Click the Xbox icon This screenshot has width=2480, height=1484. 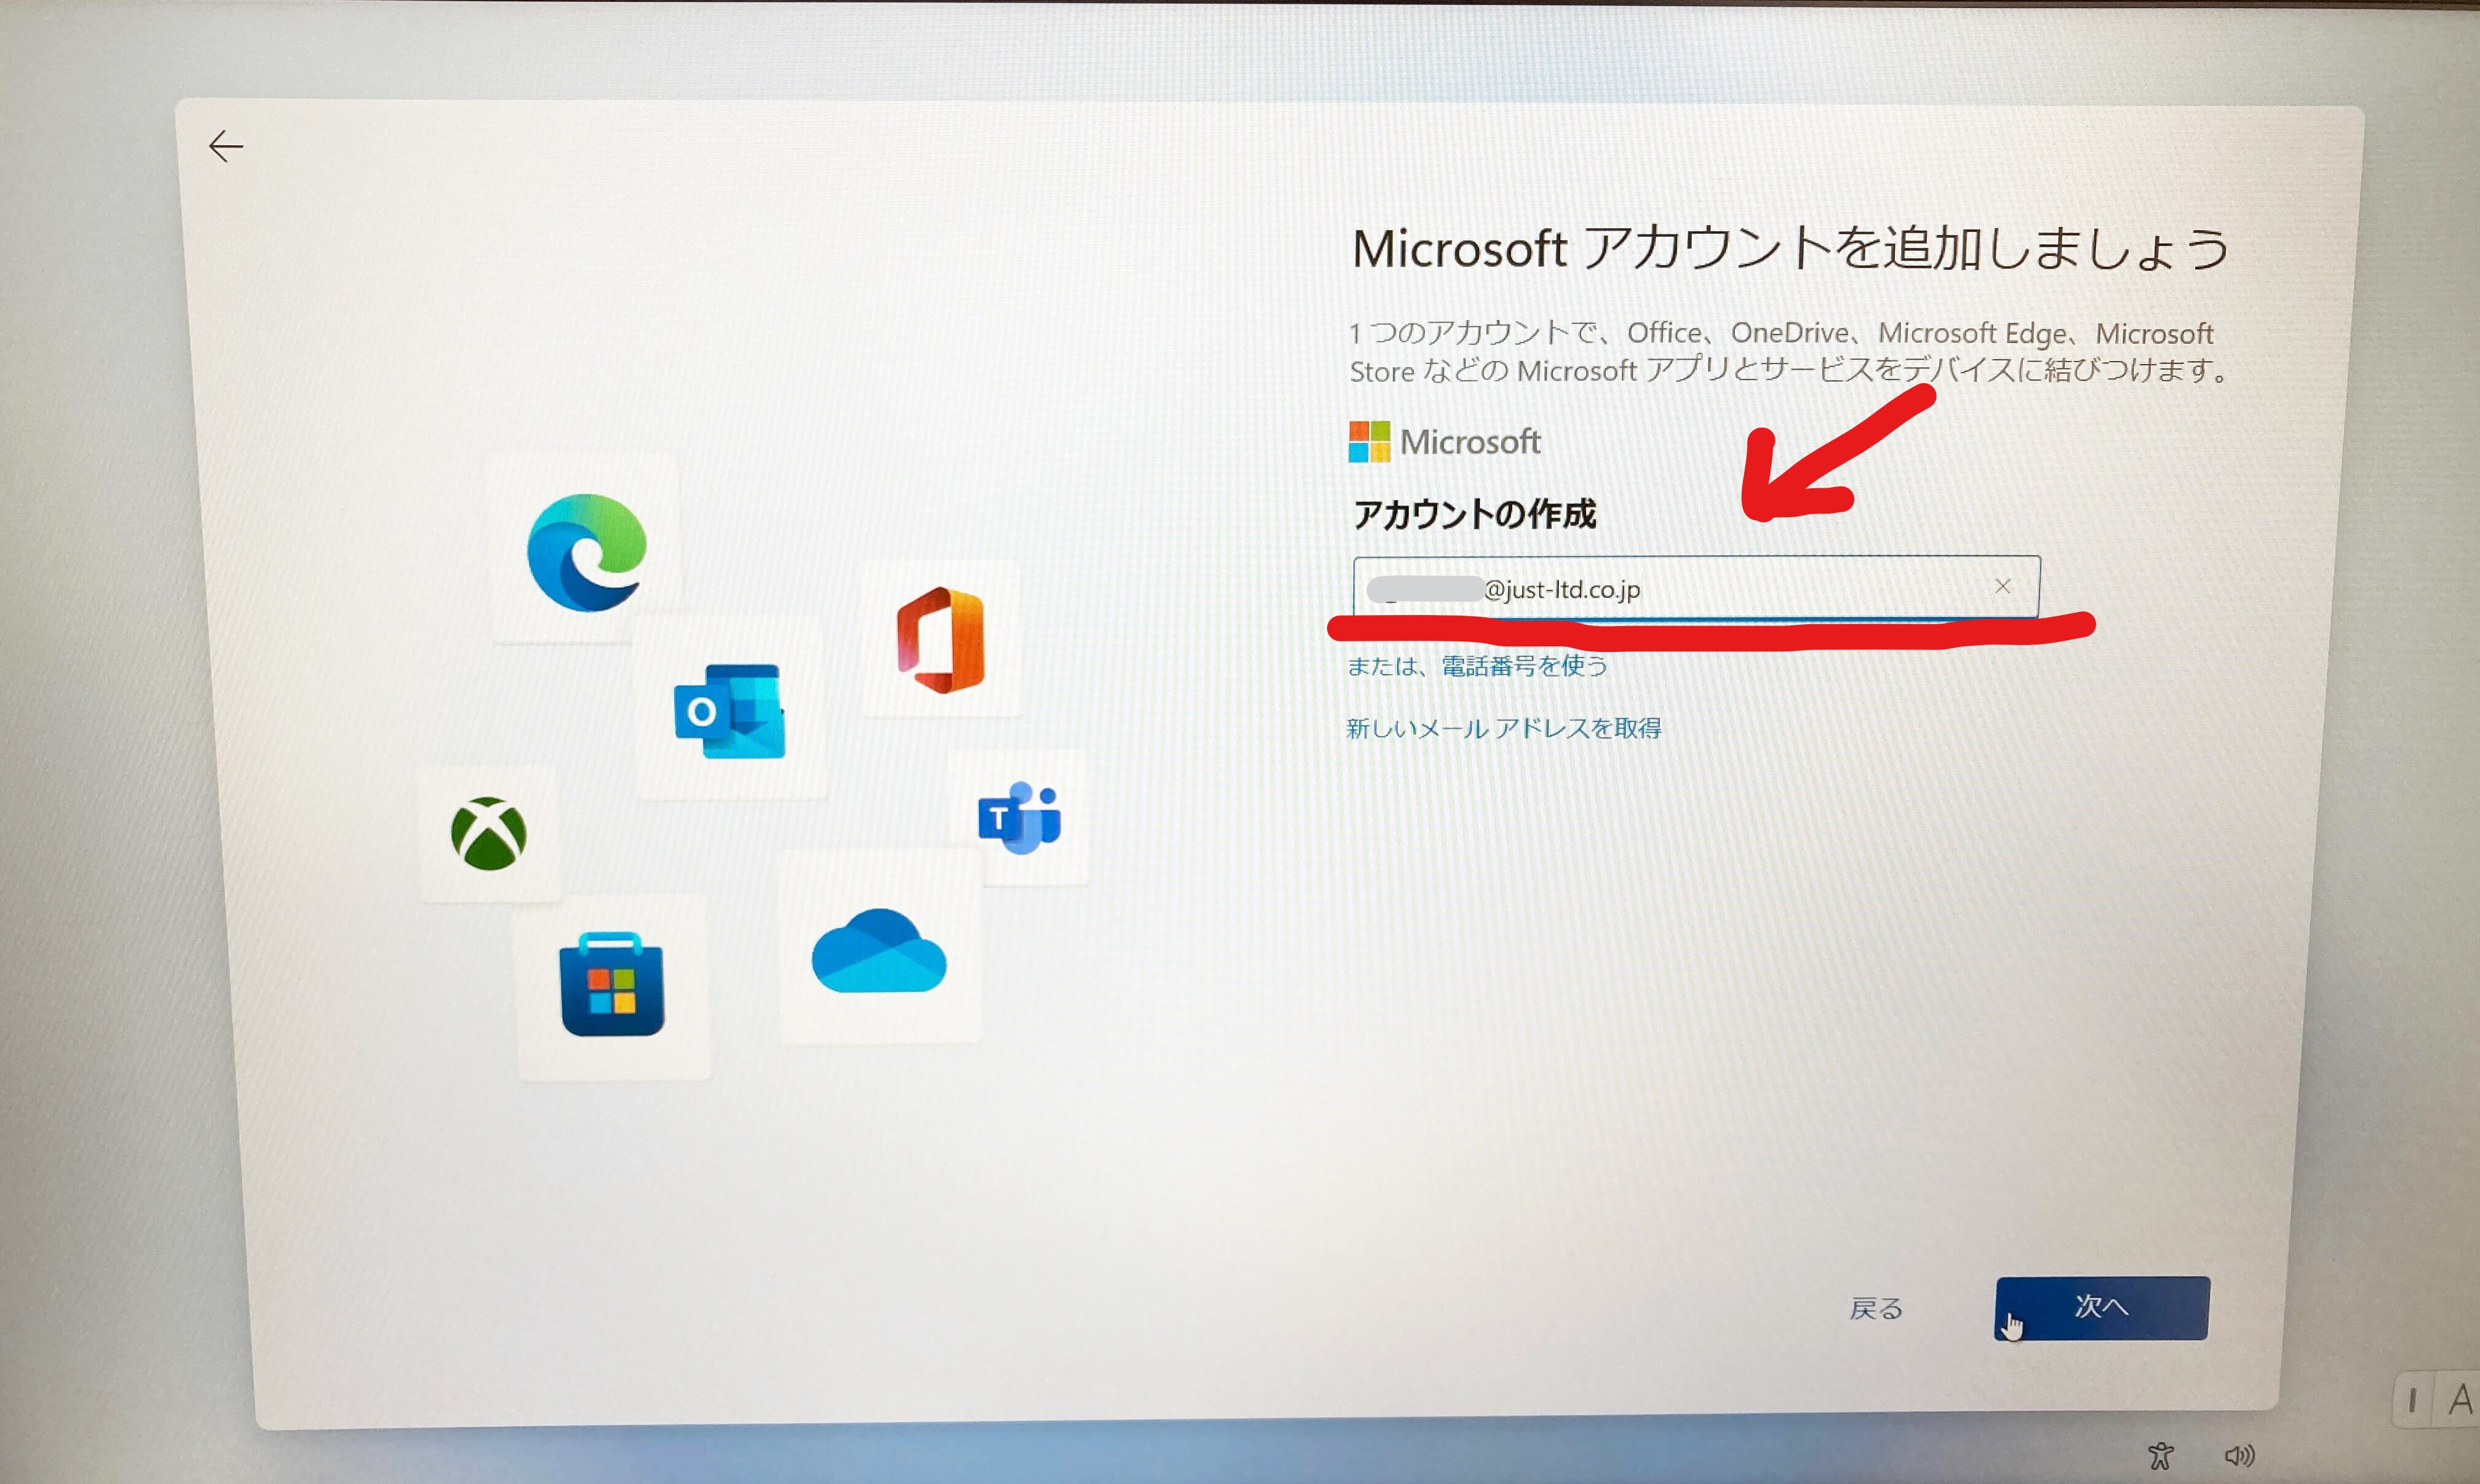point(488,833)
